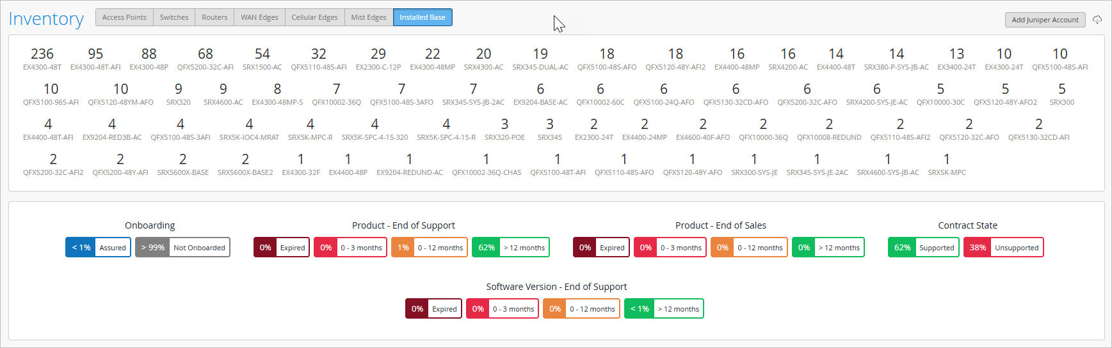Filter by Onboarding Assured badge

pos(98,247)
